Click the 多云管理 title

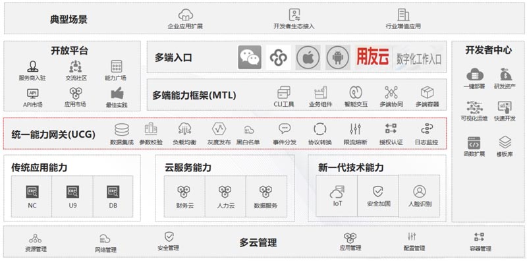coord(258,243)
